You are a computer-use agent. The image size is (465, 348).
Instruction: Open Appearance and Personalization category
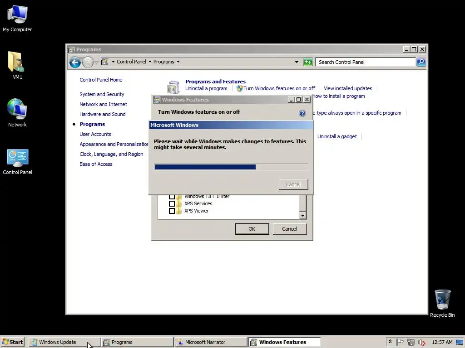click(x=114, y=144)
